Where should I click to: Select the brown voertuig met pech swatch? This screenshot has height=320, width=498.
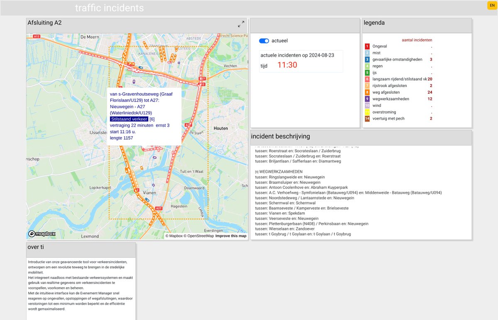point(367,119)
